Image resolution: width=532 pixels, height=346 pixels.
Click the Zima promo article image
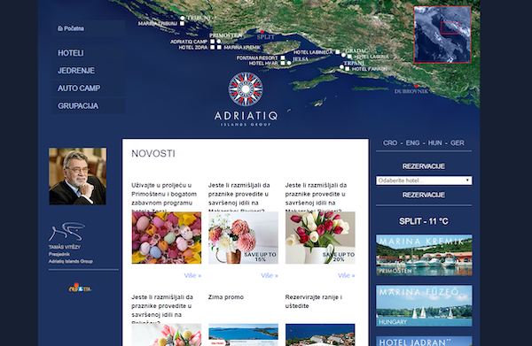point(243,334)
